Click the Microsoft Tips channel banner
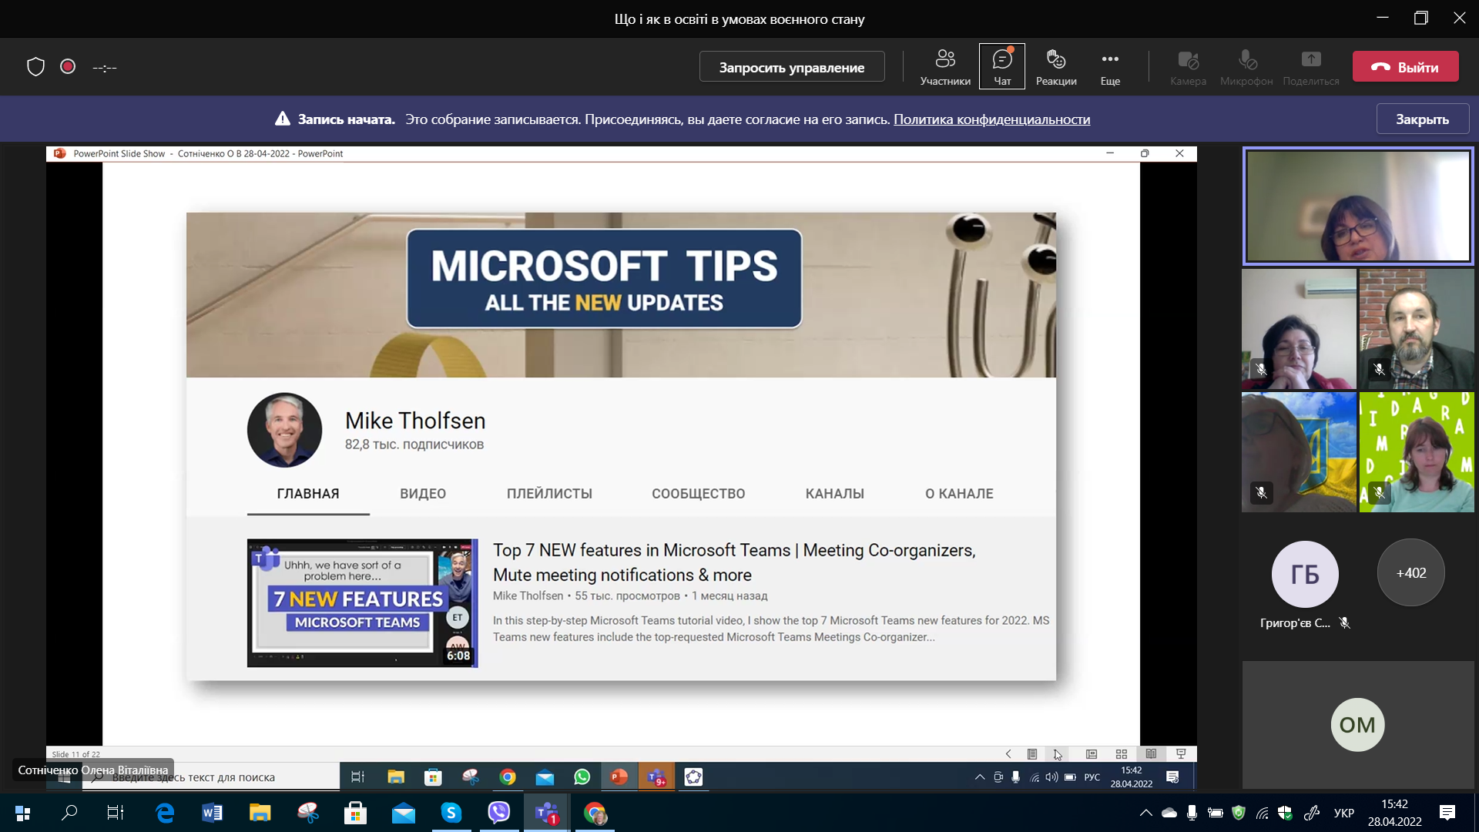This screenshot has width=1479, height=832. (x=621, y=295)
